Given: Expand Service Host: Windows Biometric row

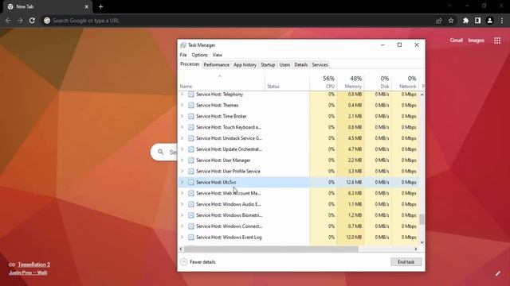Looking at the screenshot, I should coord(182,215).
